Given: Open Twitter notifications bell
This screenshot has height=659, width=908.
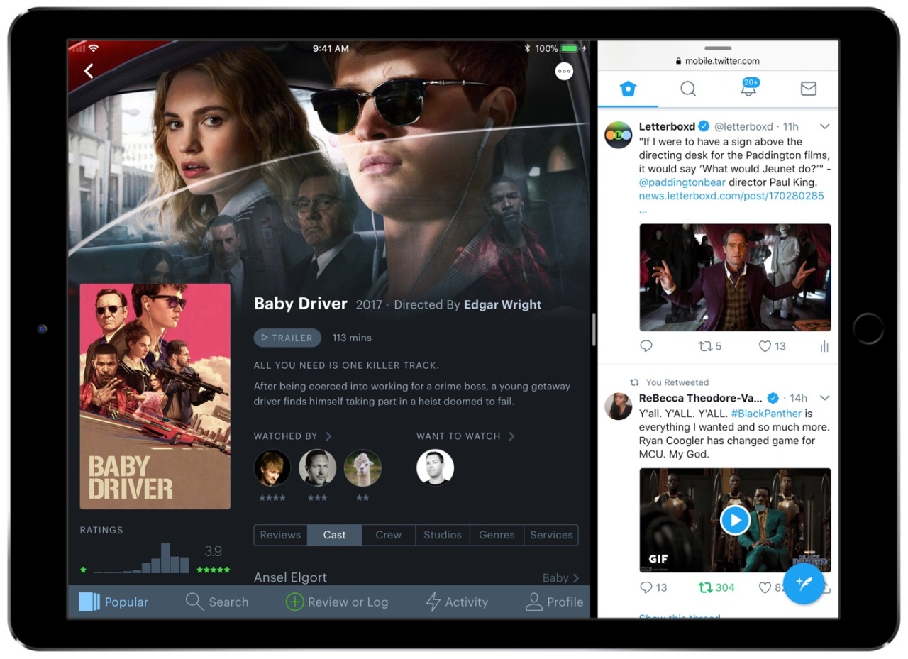Looking at the screenshot, I should click(748, 89).
